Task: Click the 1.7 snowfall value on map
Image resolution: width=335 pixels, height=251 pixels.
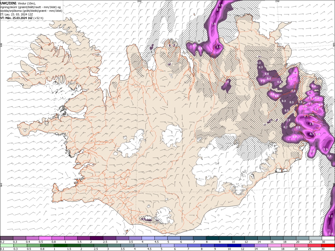Action: [311, 104]
